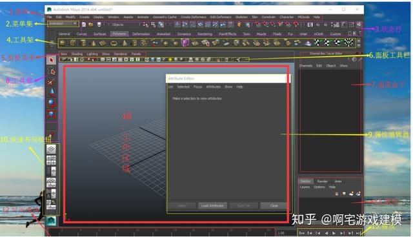This screenshot has height=237, width=413.
Task: Open the Skeleton menu
Action: [x=241, y=17]
